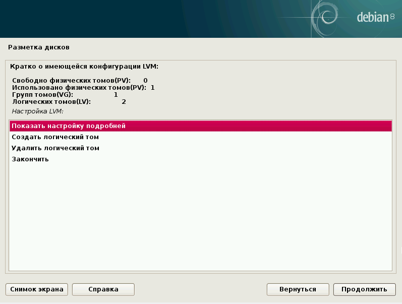Click the "debian 8" wordmark
Image resolution: width=402 pixels, height=304 pixels.
click(x=375, y=18)
